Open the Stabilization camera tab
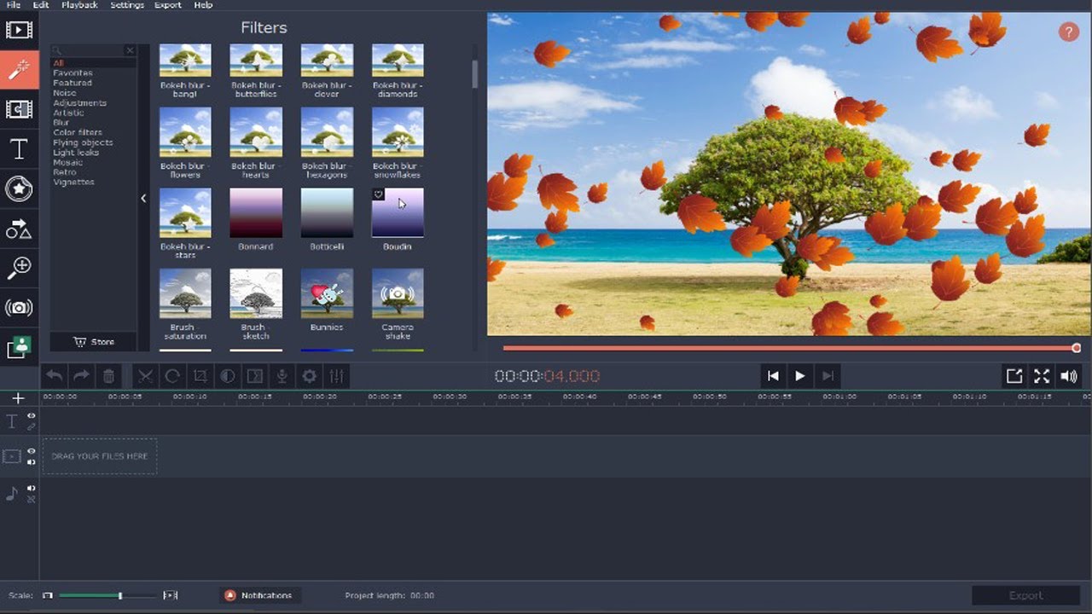 pos(19,308)
